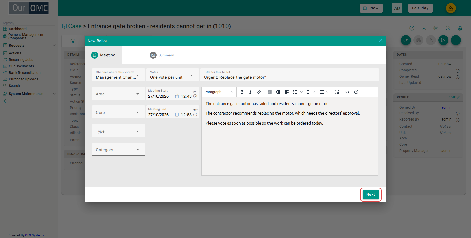This screenshot has width=471, height=238.
Task: Open the Paragraph style dropdown
Action: coord(219,92)
